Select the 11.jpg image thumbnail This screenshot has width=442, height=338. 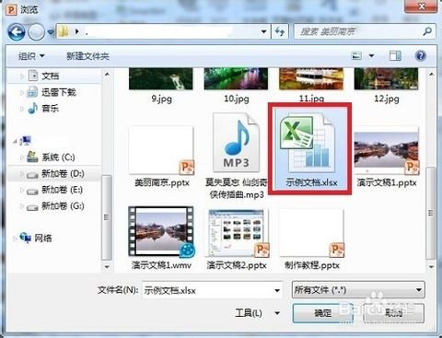(311, 79)
